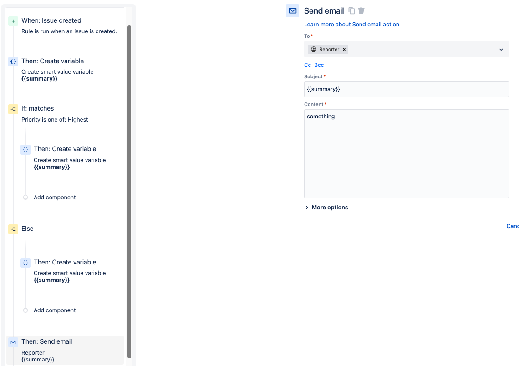The width and height of the screenshot is (519, 366).
Task: Click the mail icon beside the Send email heading
Action: (x=292, y=10)
